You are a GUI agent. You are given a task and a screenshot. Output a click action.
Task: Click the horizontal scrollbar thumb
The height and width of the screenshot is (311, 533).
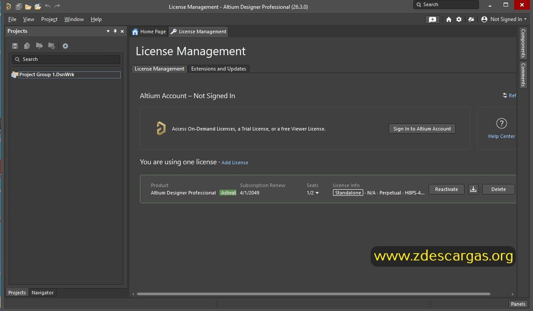tap(314, 294)
